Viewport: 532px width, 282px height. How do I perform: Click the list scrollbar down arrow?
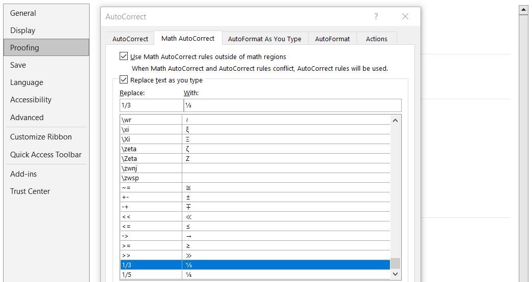coord(395,274)
